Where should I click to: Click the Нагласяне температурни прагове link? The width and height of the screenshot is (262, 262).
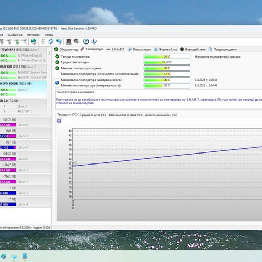tap(217, 57)
